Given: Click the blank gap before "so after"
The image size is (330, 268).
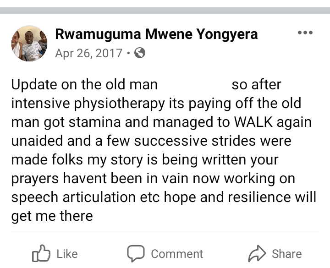Looking at the screenshot, I should (x=194, y=85).
